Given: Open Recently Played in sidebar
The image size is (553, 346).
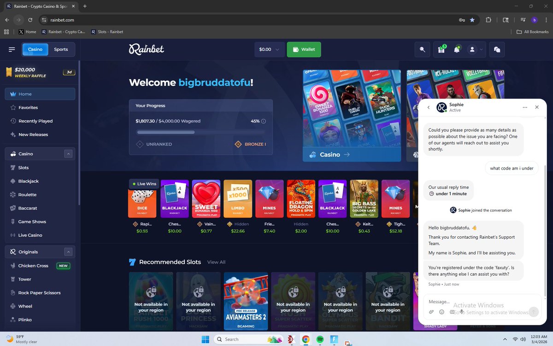Looking at the screenshot, I should 40,121.
